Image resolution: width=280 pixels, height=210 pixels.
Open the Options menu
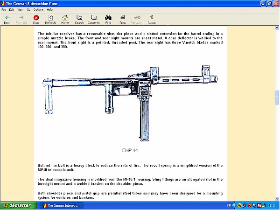[38, 10]
